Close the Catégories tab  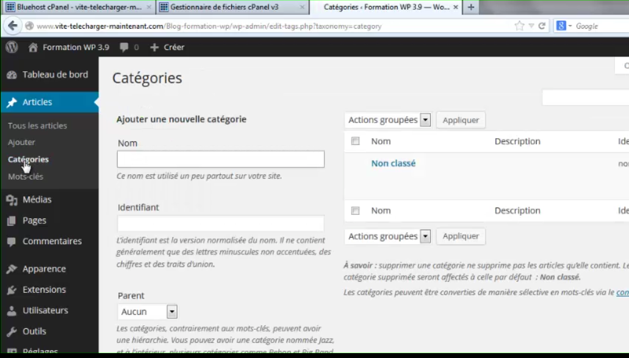456,7
